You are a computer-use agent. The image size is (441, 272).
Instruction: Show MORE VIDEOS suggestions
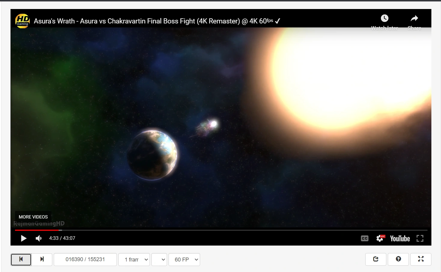pyautogui.click(x=33, y=217)
